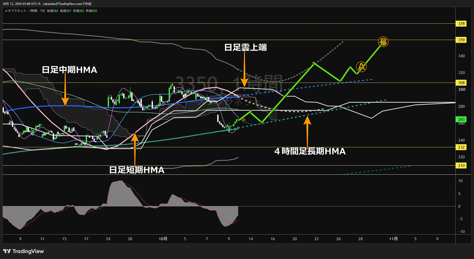The image size is (474, 259).
Task: Click the 340 value on price axis
Action: tap(461, 56)
